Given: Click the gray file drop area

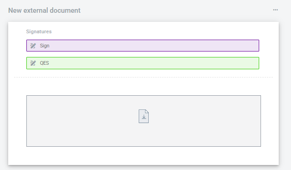Looking at the screenshot, I should coord(144,121).
